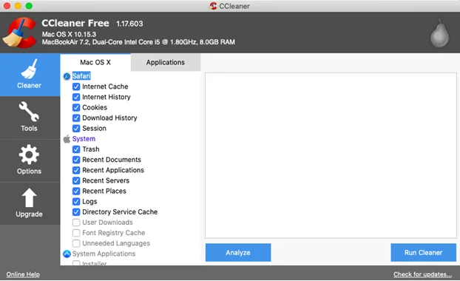Open the Tools wrench icon
The width and height of the screenshot is (460, 281).
(x=29, y=112)
